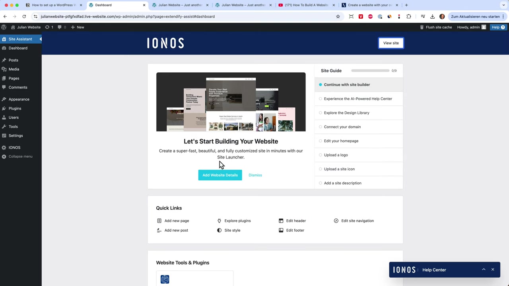This screenshot has height=286, width=509.
Task: Go to Pages in sidebar
Action: tap(14, 78)
